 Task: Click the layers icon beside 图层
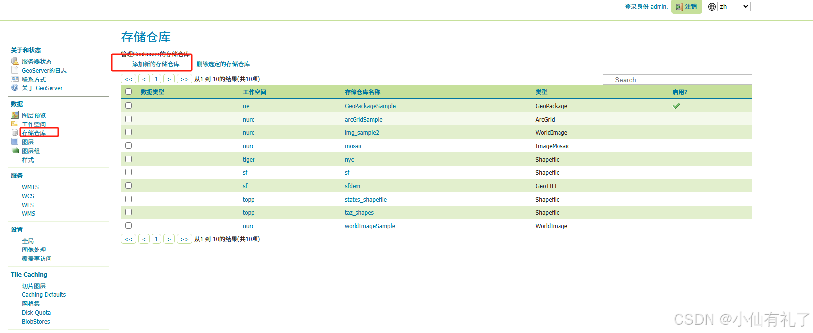[15, 141]
